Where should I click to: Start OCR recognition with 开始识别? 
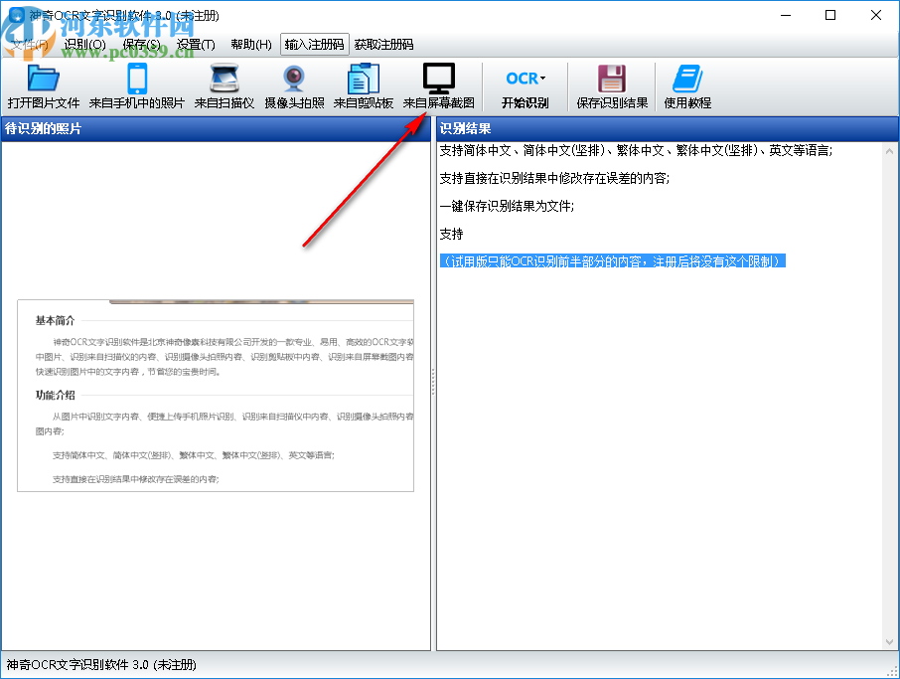point(525,87)
